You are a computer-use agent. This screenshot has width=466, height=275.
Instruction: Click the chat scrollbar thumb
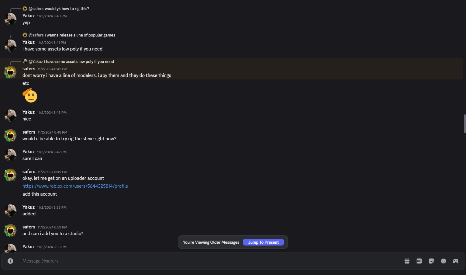point(464,124)
